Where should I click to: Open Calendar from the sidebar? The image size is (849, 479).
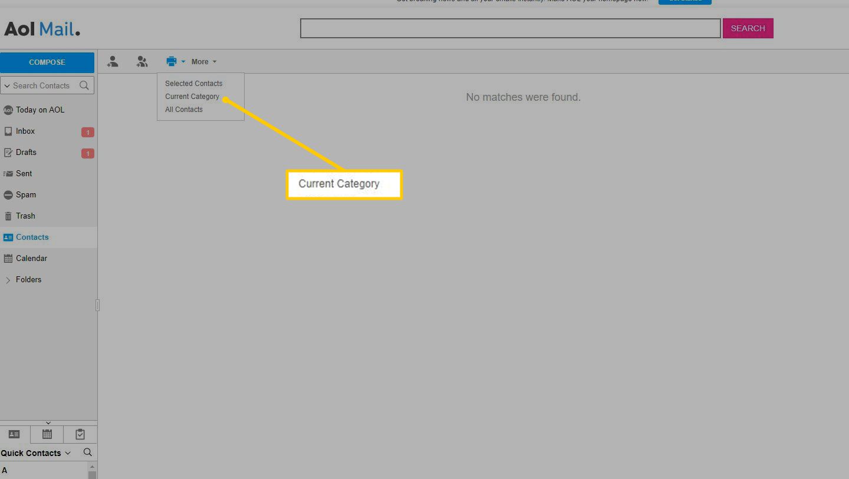click(x=31, y=259)
